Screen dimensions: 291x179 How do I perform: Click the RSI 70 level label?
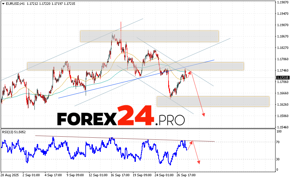click(279, 142)
